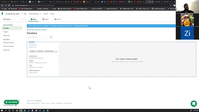
Task: Click the Zi participant video tile
Action: (187, 33)
